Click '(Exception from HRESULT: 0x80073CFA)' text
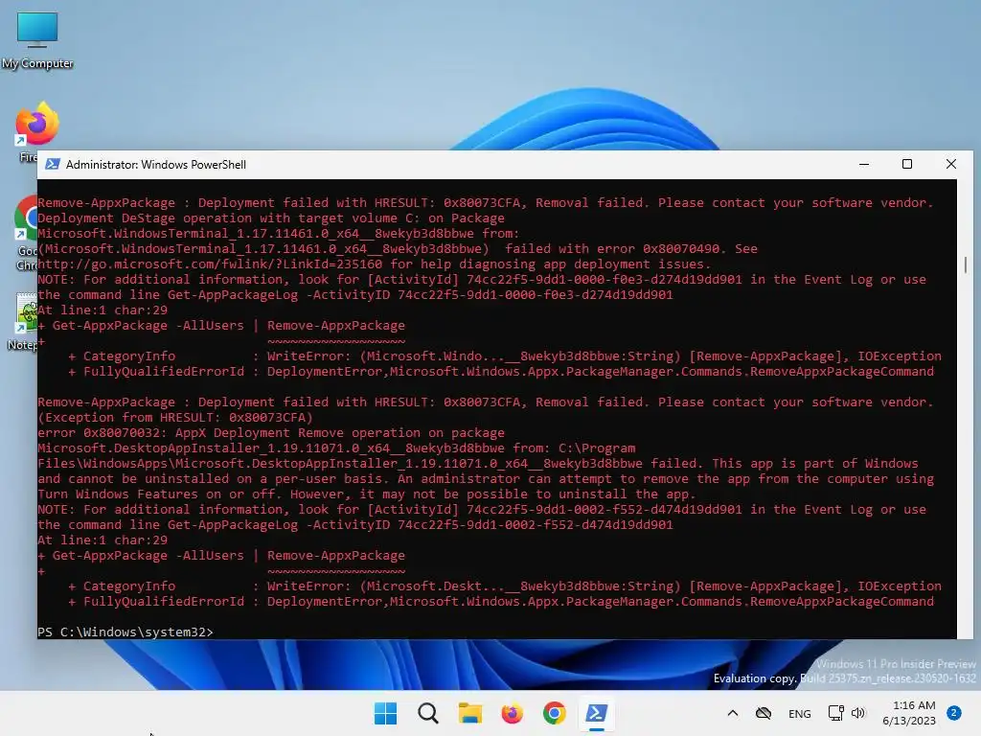 [x=175, y=418]
